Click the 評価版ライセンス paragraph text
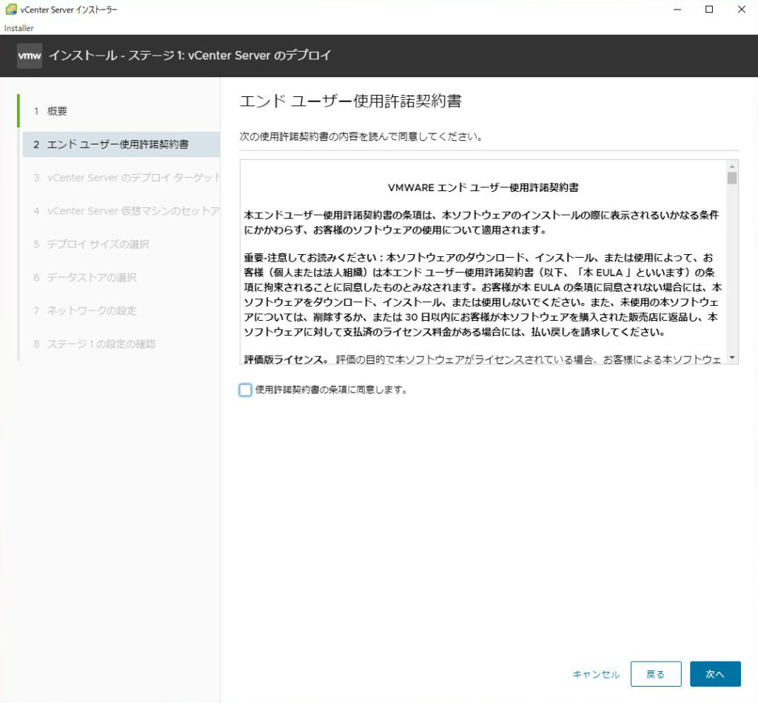Screen dimensions: 758x703 pos(483,359)
